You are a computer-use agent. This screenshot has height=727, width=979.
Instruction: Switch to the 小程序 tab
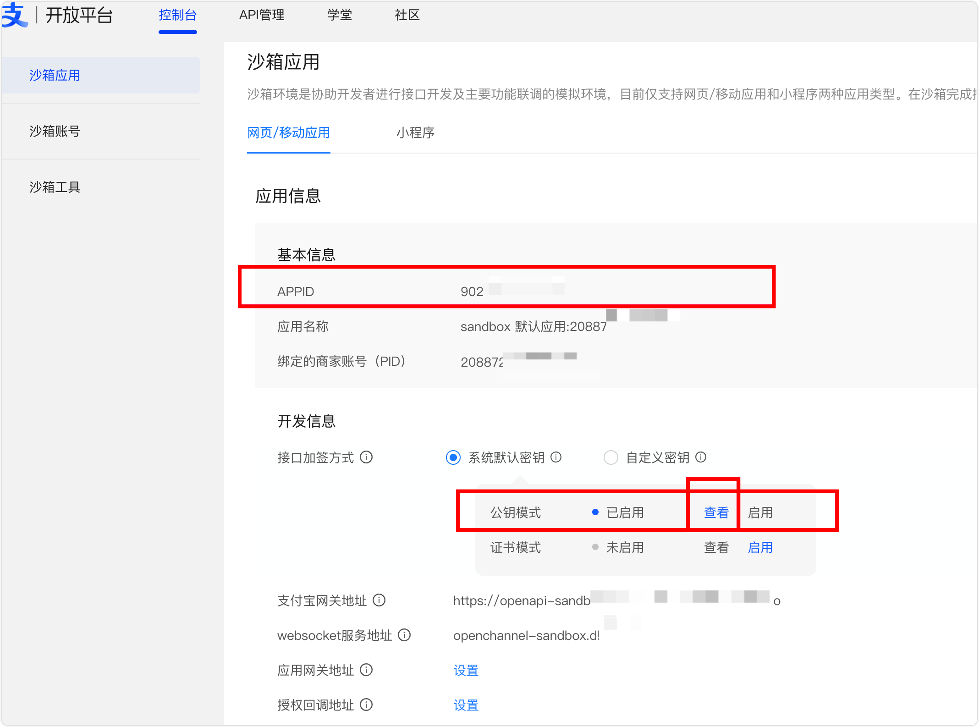click(x=416, y=133)
